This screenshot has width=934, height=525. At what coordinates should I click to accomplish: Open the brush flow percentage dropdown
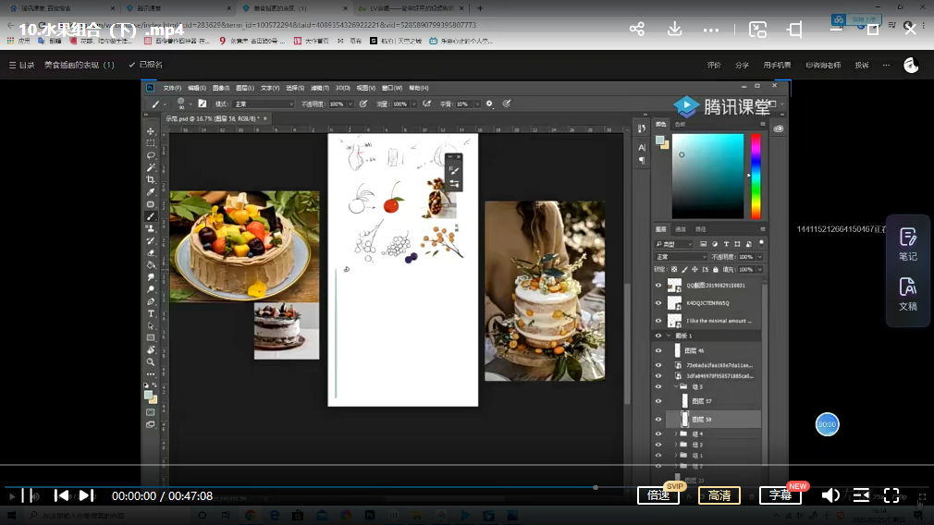point(413,104)
